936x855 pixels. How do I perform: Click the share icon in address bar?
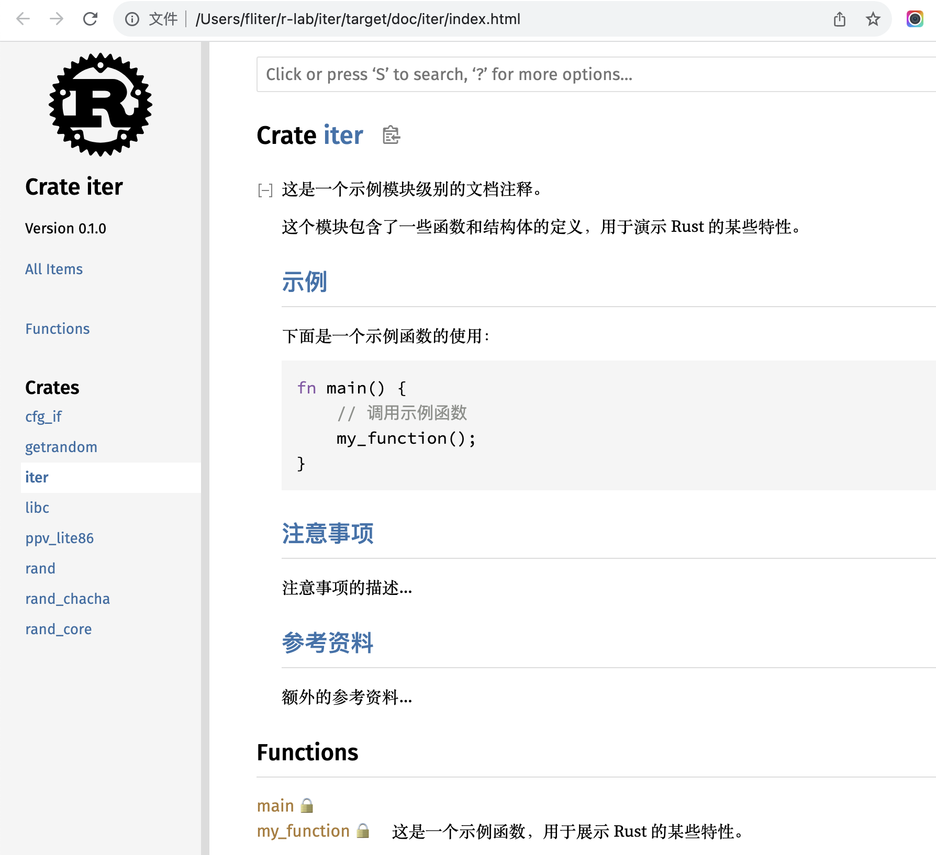[x=840, y=19]
